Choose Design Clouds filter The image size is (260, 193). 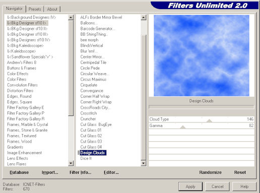[93, 153]
